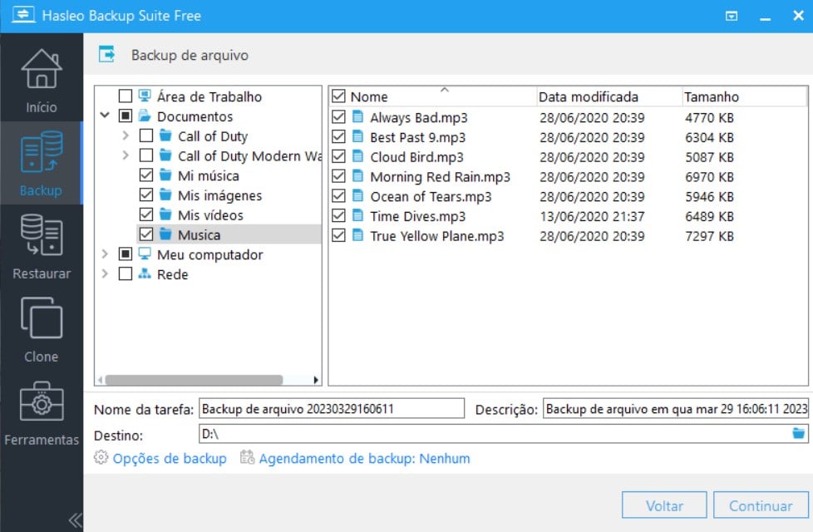
Task: Expand the Rede tree node
Action: click(105, 273)
